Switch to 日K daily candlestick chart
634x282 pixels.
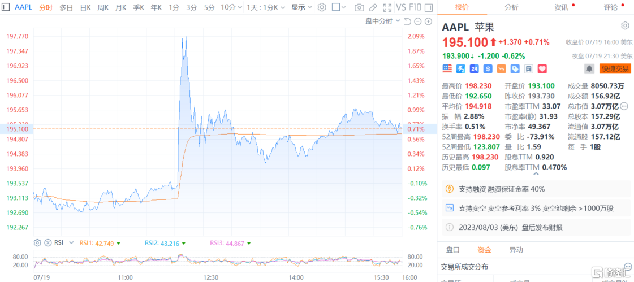[x=85, y=7]
